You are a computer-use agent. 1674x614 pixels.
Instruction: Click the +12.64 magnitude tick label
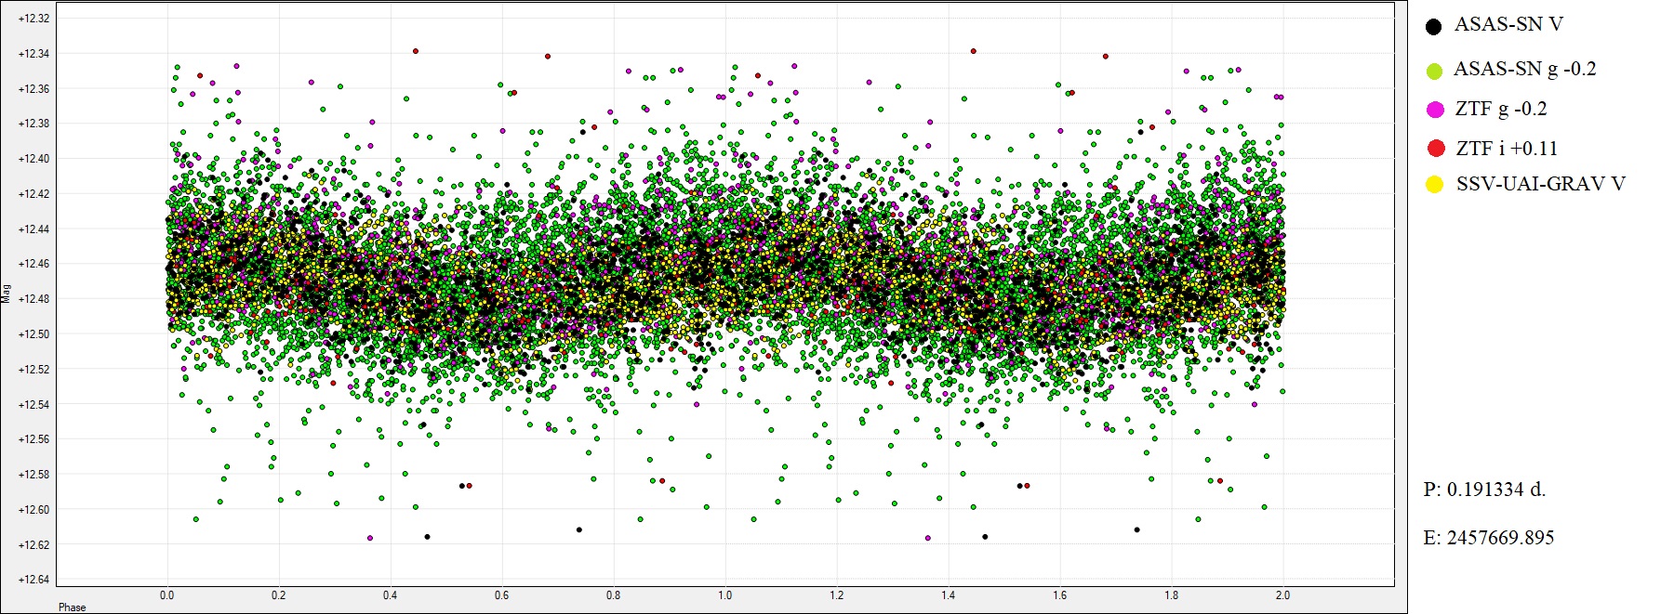33,580
